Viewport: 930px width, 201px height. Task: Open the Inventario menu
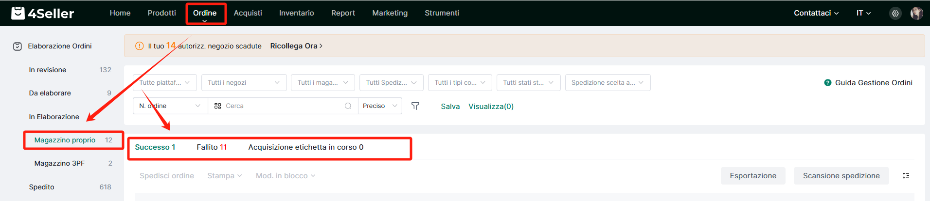point(296,13)
